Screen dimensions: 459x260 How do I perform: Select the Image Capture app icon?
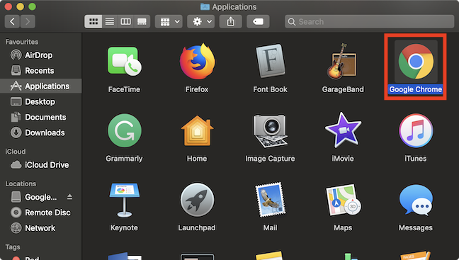pyautogui.click(x=270, y=130)
